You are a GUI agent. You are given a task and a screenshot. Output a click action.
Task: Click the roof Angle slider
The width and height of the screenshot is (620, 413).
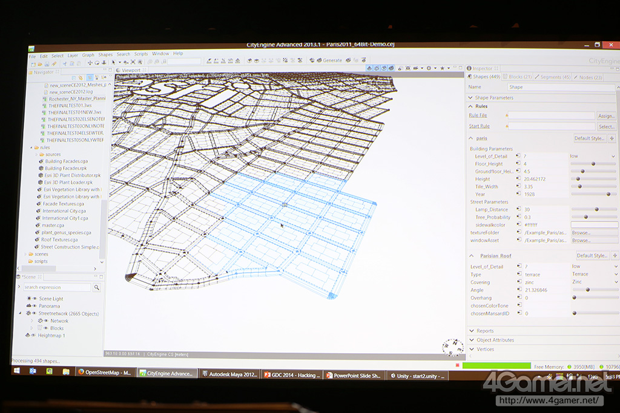click(x=595, y=290)
